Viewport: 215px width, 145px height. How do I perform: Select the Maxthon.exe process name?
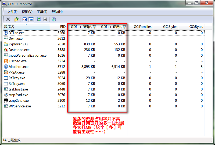tap(19, 67)
